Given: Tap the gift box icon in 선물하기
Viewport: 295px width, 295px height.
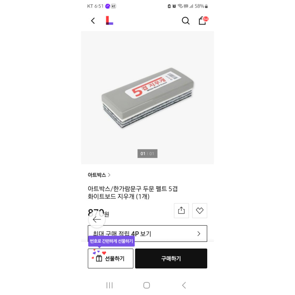Looking at the screenshot, I should [98, 258].
